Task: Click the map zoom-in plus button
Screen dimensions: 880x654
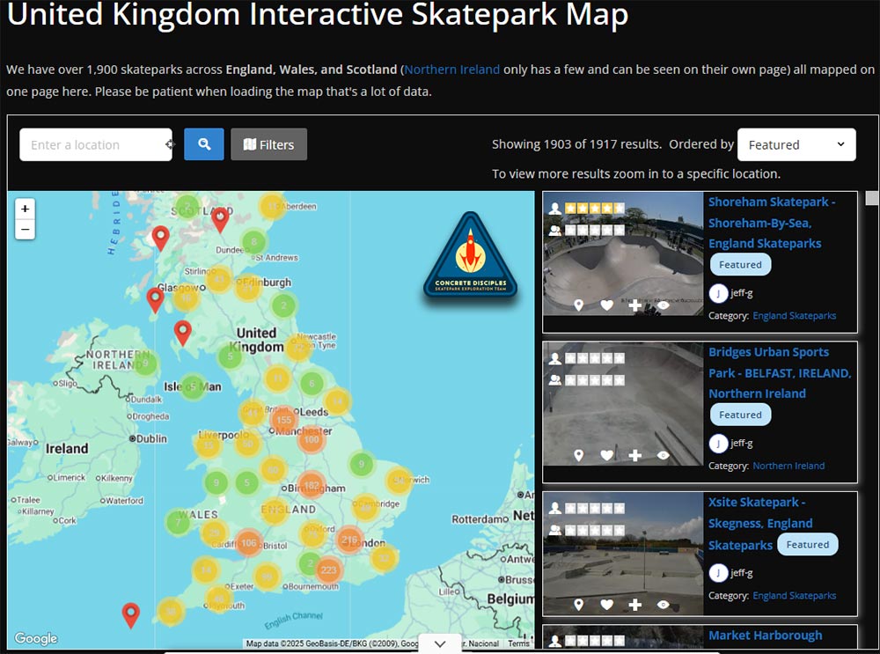Action: click(25, 209)
